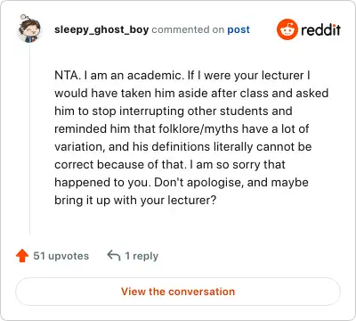The image size is (356, 321).
Task: Click the reply arrow icon
Action: [114, 255]
